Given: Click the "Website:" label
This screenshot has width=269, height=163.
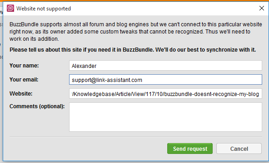Looking at the screenshot, I should click(21, 93).
